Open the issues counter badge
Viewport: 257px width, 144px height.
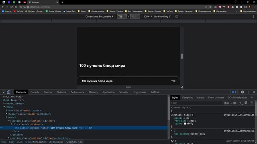234,92
